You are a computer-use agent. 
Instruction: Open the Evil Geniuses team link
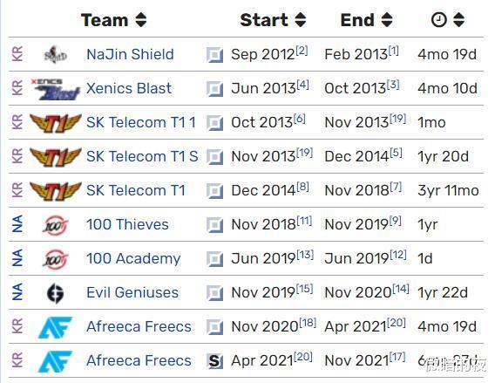click(x=132, y=292)
